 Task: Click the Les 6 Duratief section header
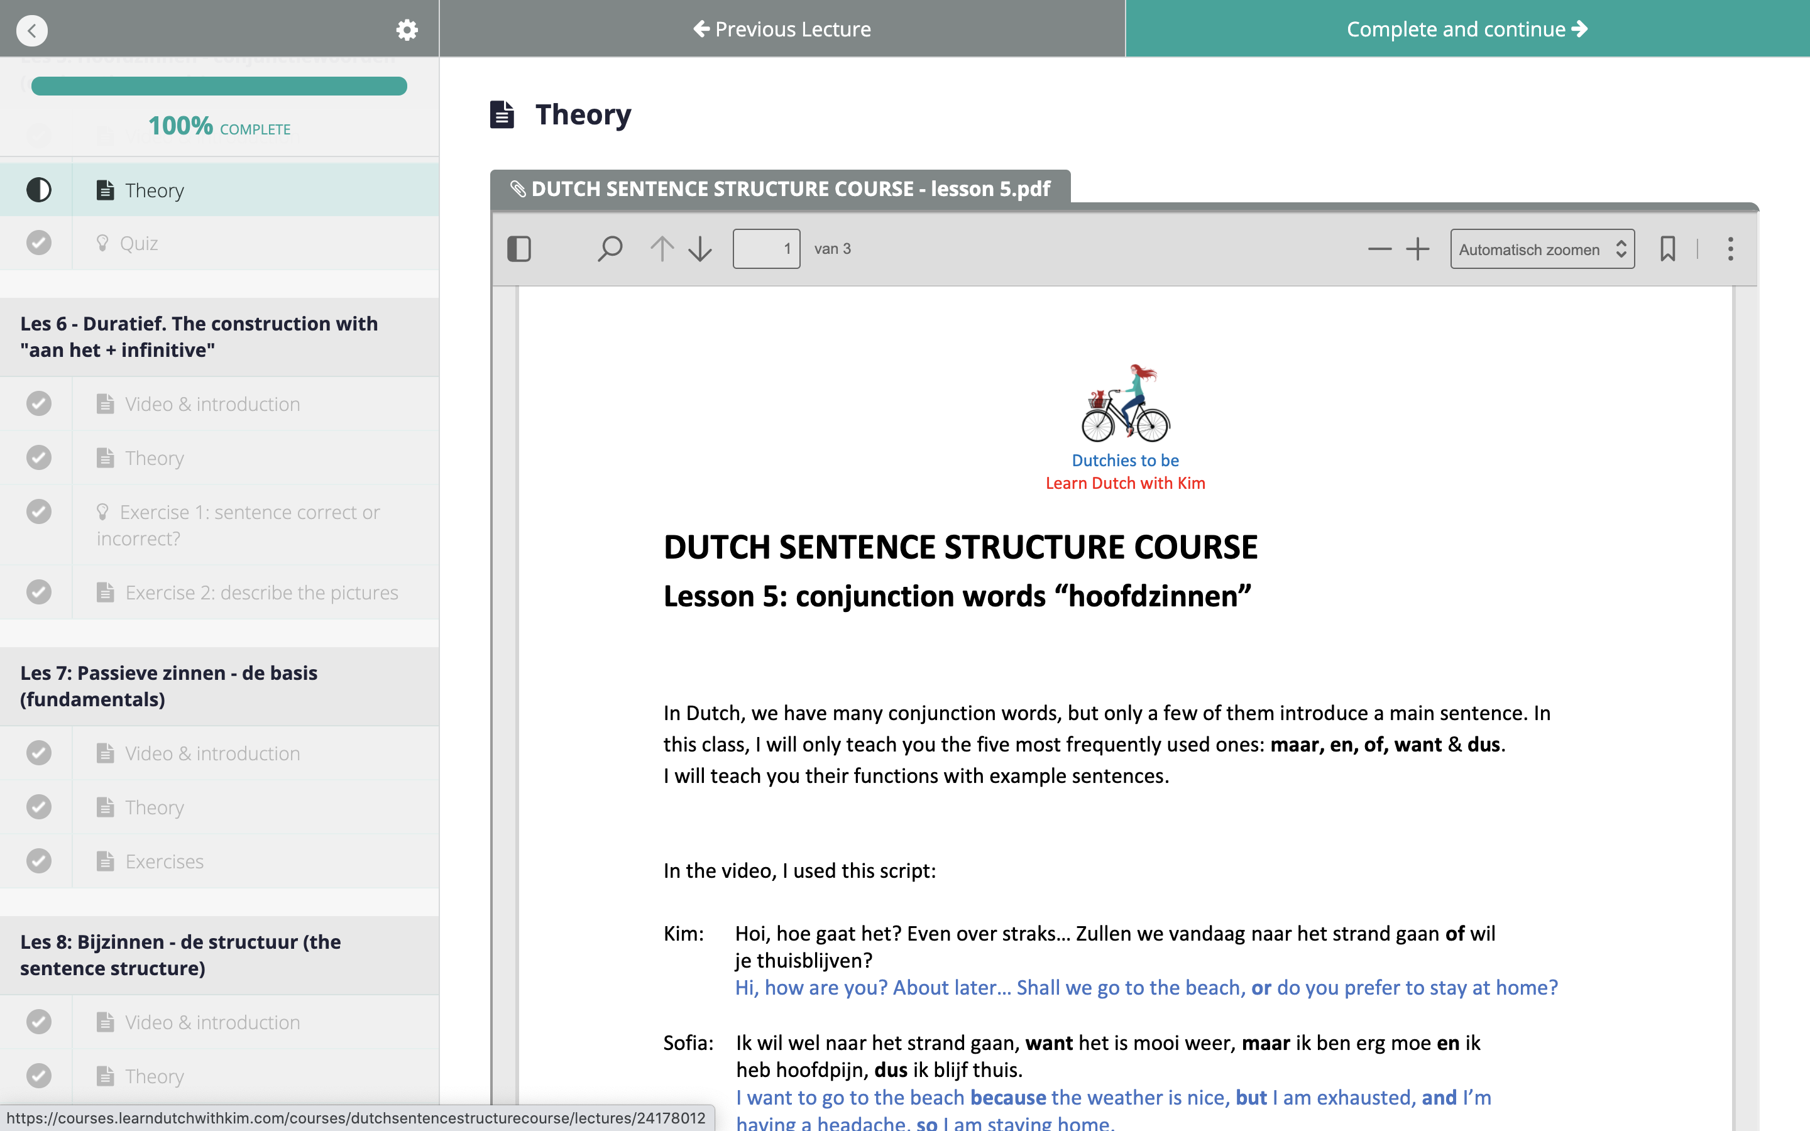click(219, 337)
